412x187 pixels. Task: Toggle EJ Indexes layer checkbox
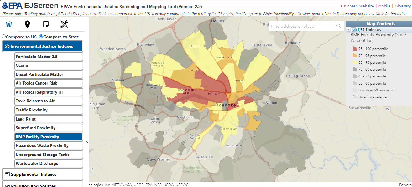coord(353,30)
